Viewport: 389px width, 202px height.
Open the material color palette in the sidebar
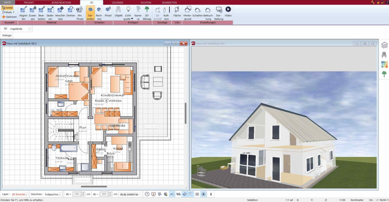tap(384, 65)
